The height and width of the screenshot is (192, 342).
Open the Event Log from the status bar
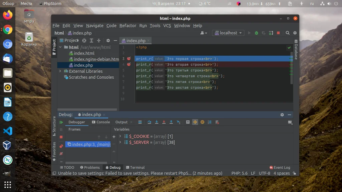[280, 167]
